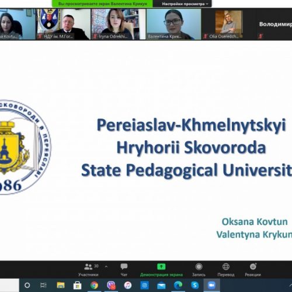Open Skype from the taskbar

(x=195, y=286)
